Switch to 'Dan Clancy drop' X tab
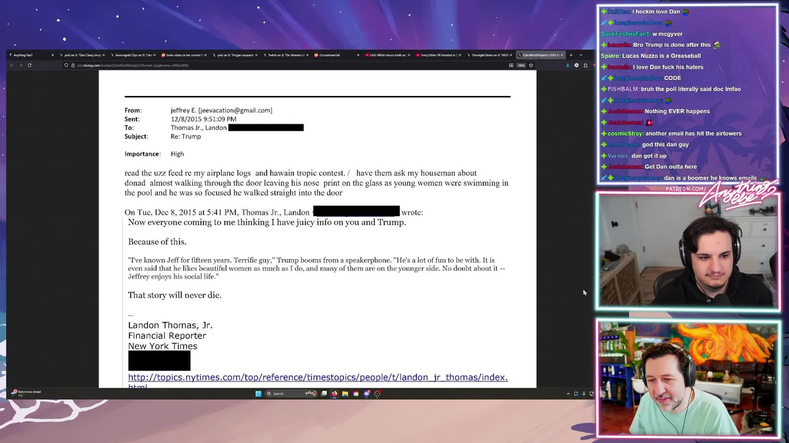Screen dimensions: 789x443 click(x=82, y=55)
